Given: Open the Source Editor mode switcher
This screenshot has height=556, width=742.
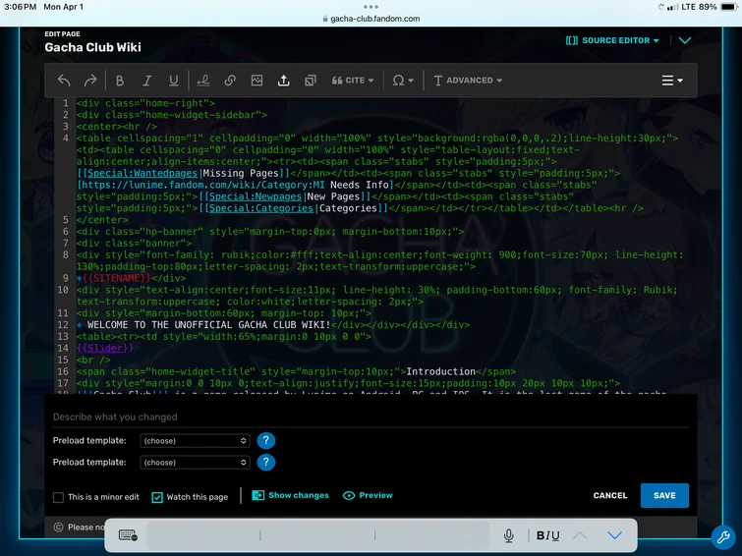Looking at the screenshot, I should [x=614, y=40].
